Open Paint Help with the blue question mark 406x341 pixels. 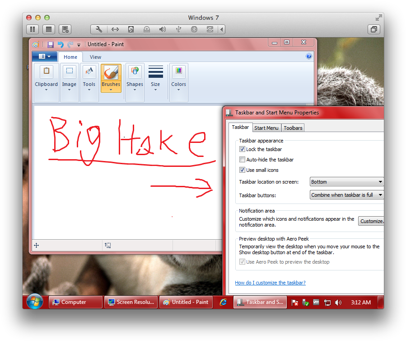(x=308, y=56)
